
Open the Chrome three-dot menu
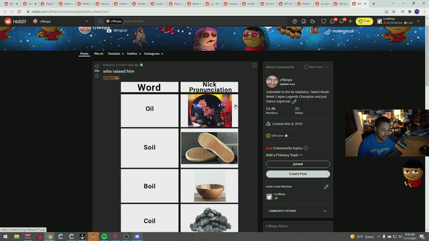[x=424, y=12]
